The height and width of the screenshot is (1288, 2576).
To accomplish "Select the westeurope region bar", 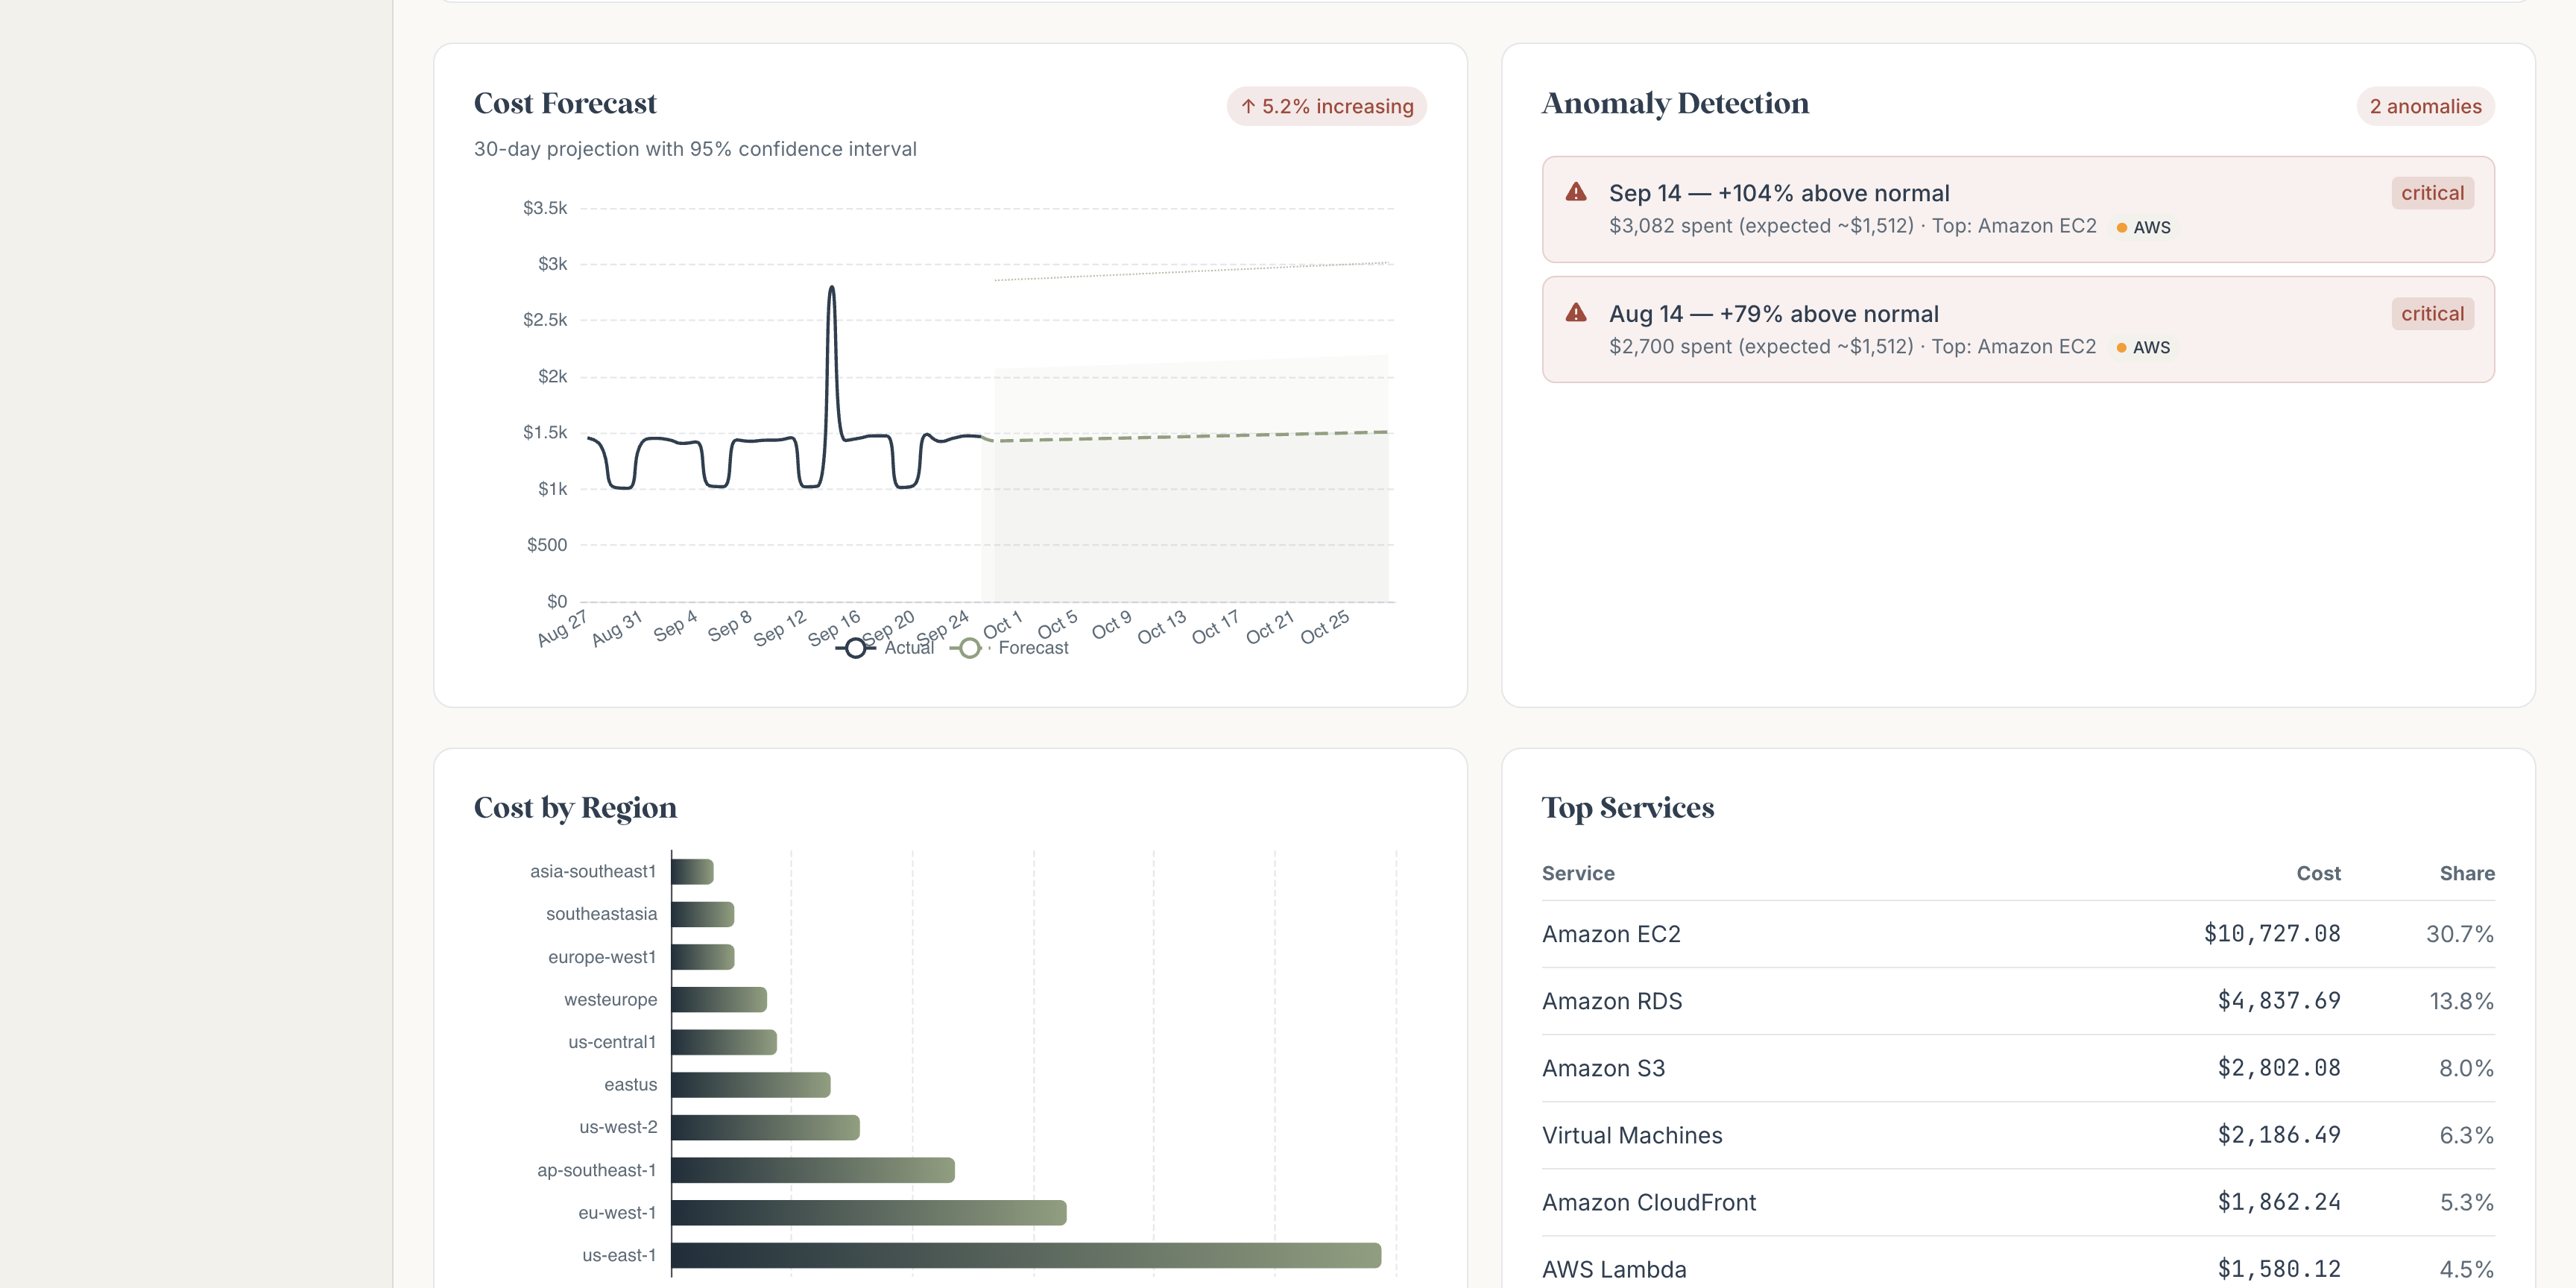I will click(x=719, y=999).
